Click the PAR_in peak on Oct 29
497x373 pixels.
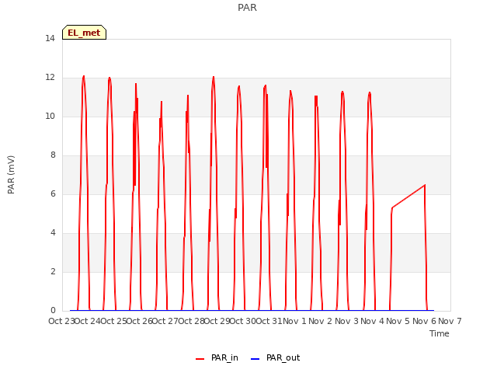[214, 77]
